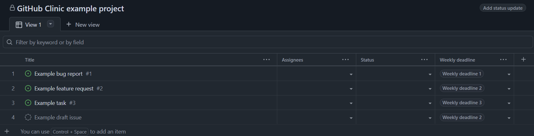Focus the Filter by keyword input field
Viewport: 534px width, 136px height.
pos(268,42)
